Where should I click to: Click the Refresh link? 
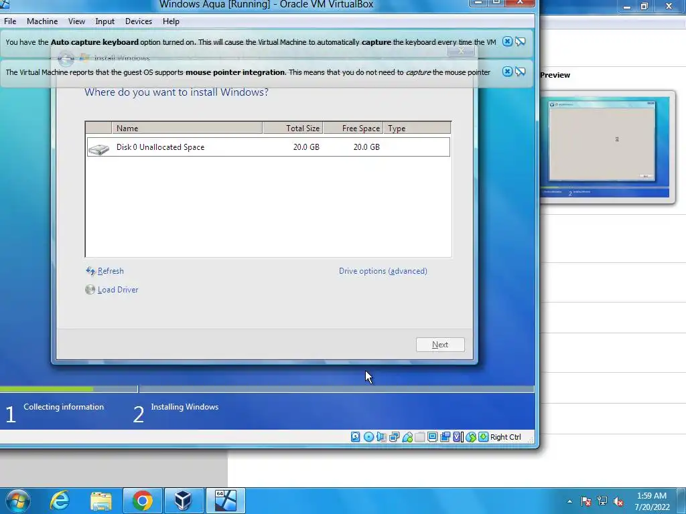(111, 271)
